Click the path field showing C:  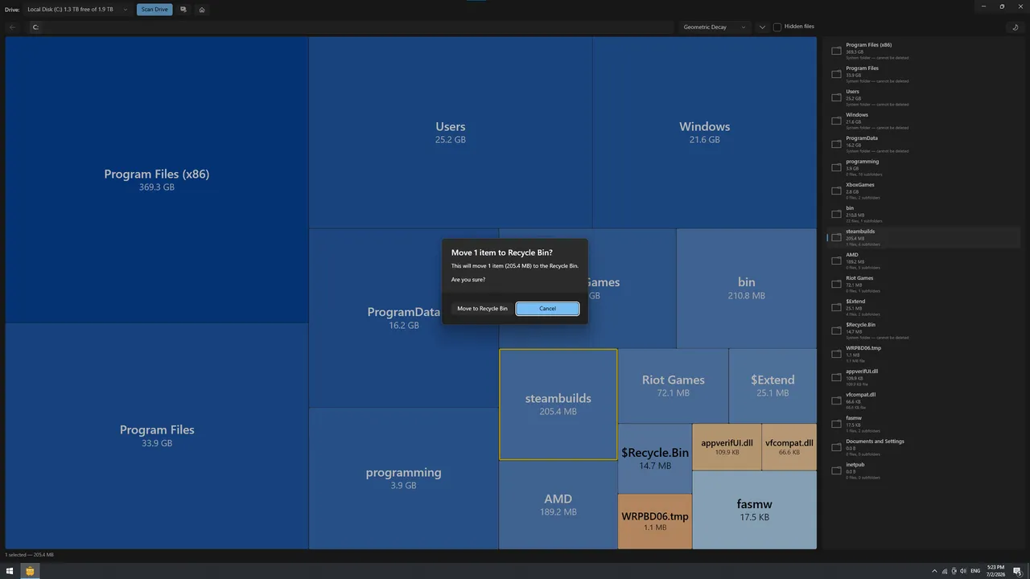[352, 27]
